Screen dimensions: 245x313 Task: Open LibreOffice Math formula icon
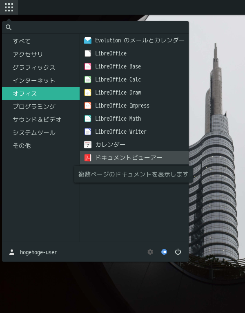click(88, 119)
